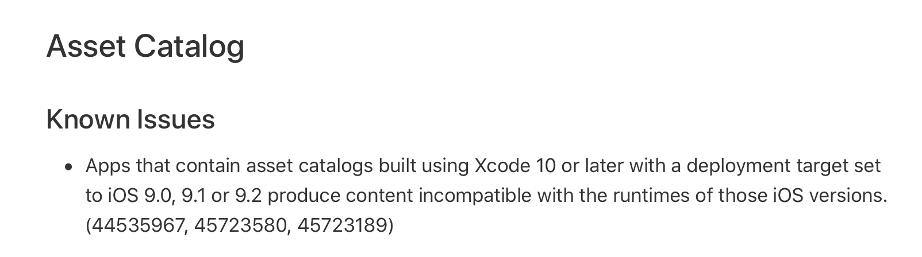The image size is (922, 257).
Task: Click the word produce
Action: pos(304,196)
